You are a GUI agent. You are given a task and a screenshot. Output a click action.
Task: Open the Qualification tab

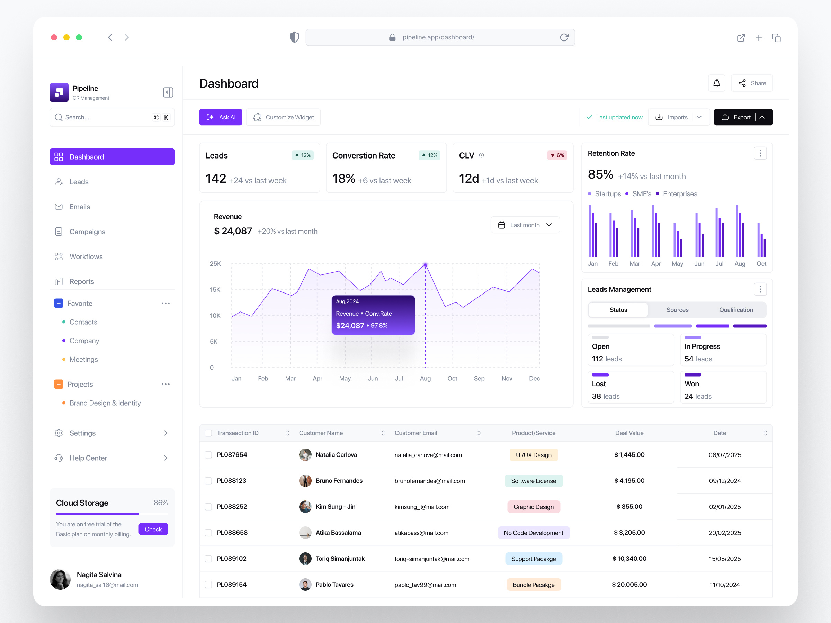(x=736, y=310)
